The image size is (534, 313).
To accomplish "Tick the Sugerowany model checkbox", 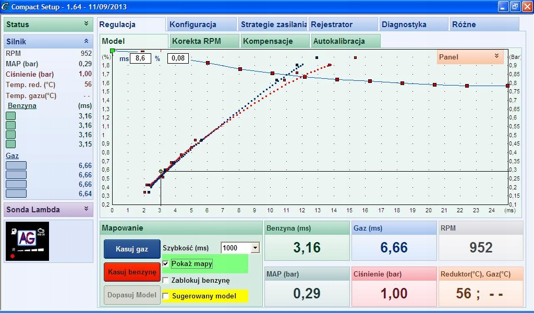I will 165,296.
